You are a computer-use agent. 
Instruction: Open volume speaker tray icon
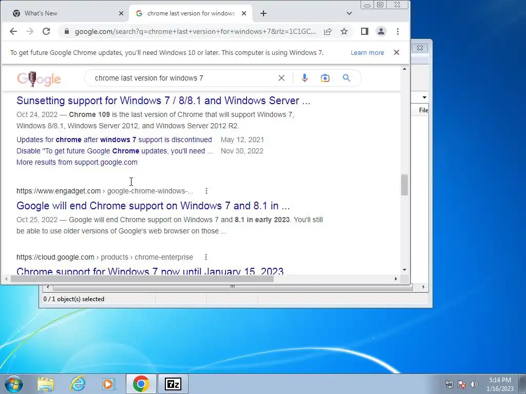[x=474, y=384]
